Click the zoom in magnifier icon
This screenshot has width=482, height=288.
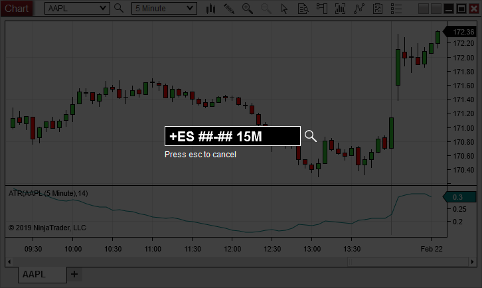[x=248, y=8]
